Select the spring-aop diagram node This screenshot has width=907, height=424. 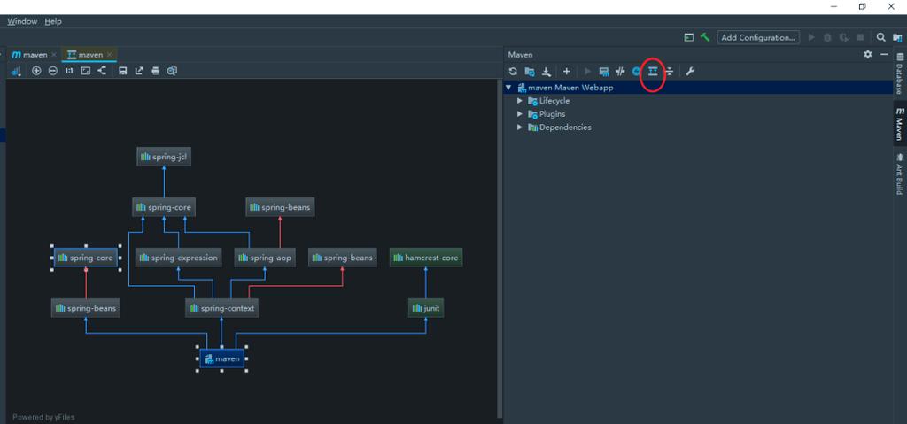click(265, 258)
